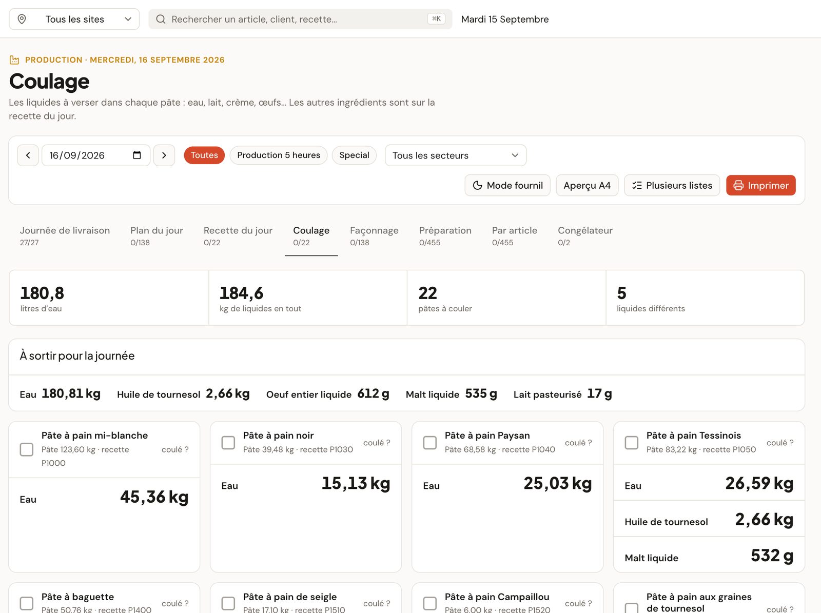Click the location pin icon
The image size is (821, 613).
[x=22, y=19]
